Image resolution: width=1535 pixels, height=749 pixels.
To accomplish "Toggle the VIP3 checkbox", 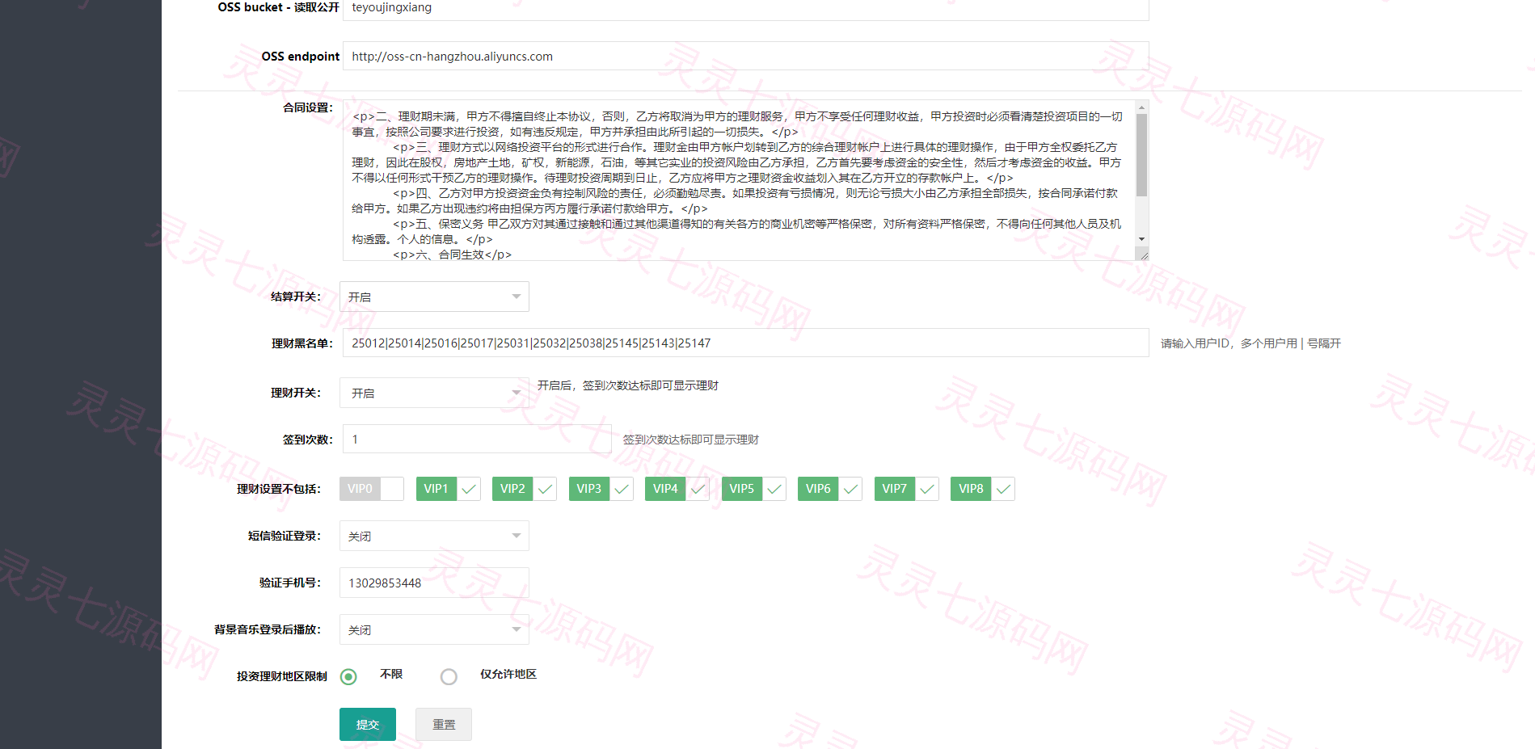I will click(x=601, y=489).
